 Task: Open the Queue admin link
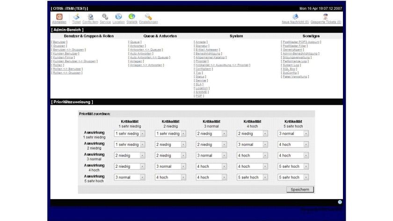[x=135, y=42]
